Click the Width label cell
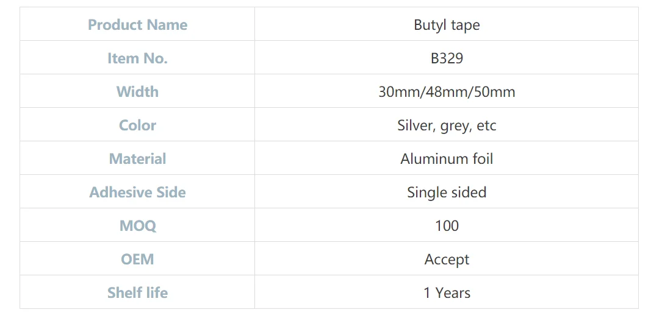Image resolution: width=651 pixels, height=318 pixels. pos(137,92)
